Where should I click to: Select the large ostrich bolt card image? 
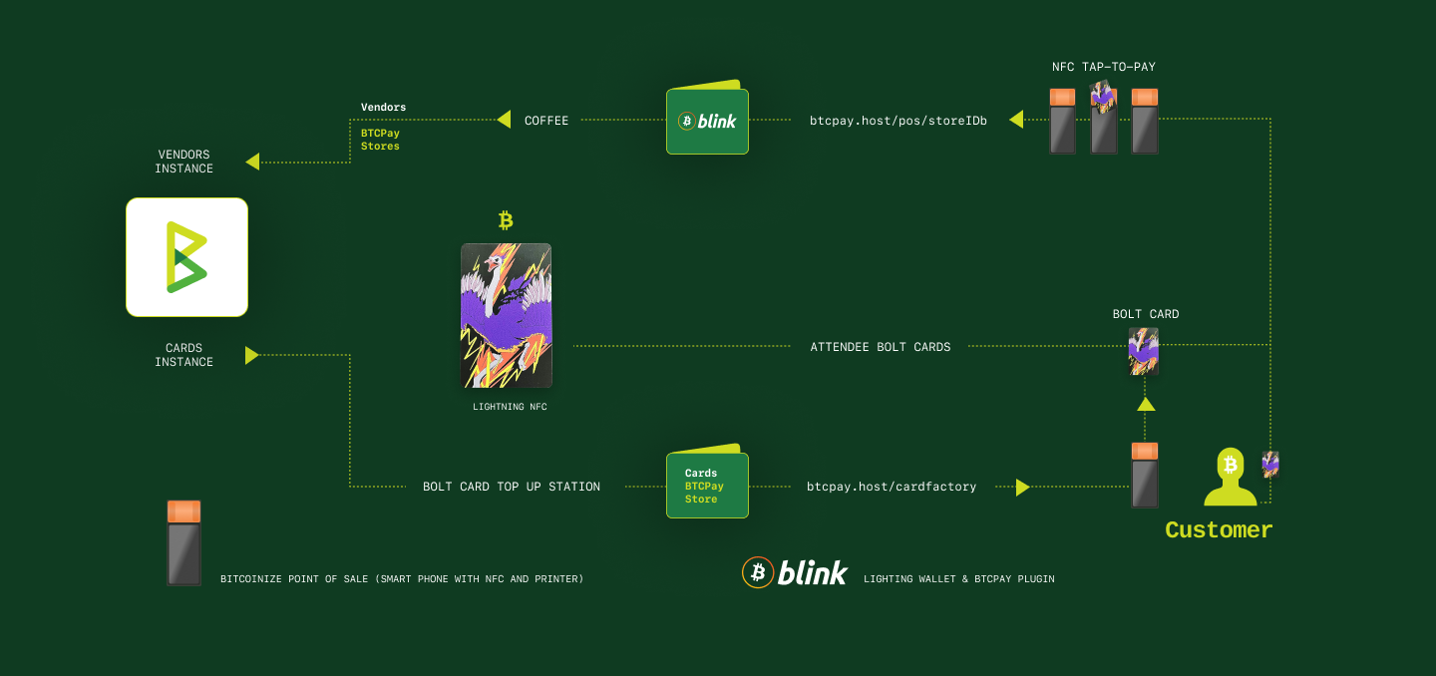pos(507,315)
